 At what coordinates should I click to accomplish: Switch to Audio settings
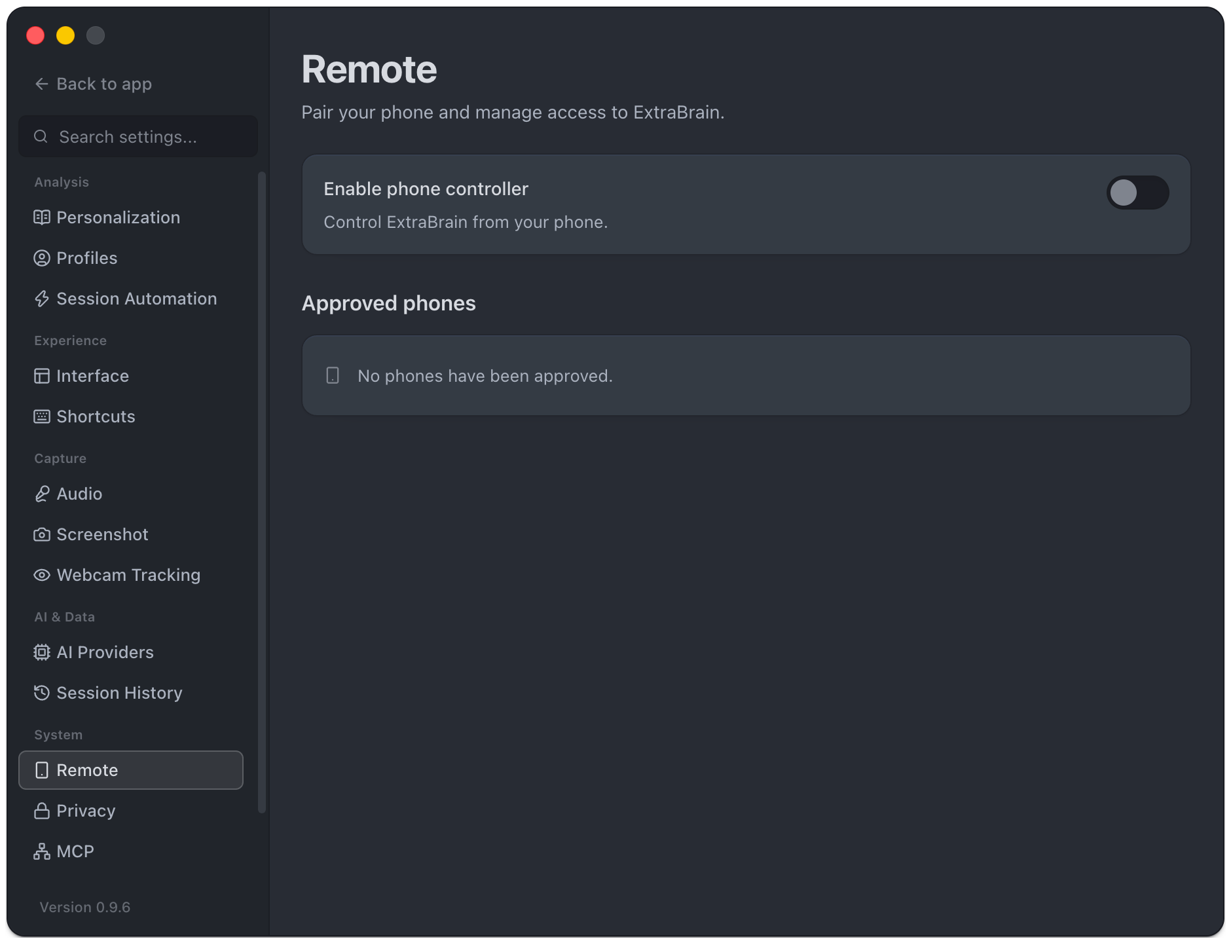coord(131,494)
